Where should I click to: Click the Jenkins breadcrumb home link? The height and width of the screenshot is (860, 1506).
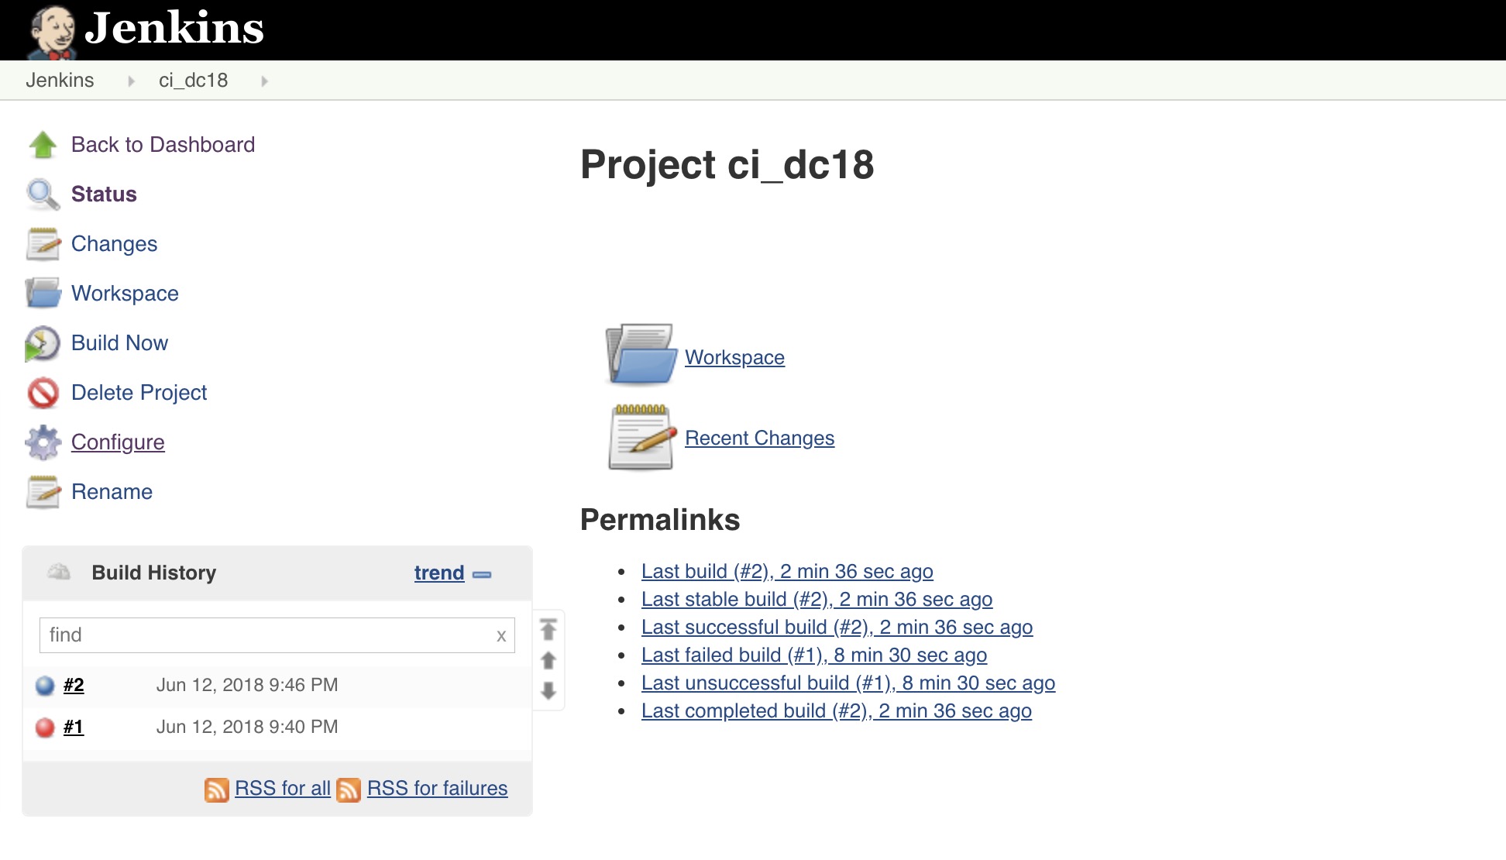click(59, 80)
